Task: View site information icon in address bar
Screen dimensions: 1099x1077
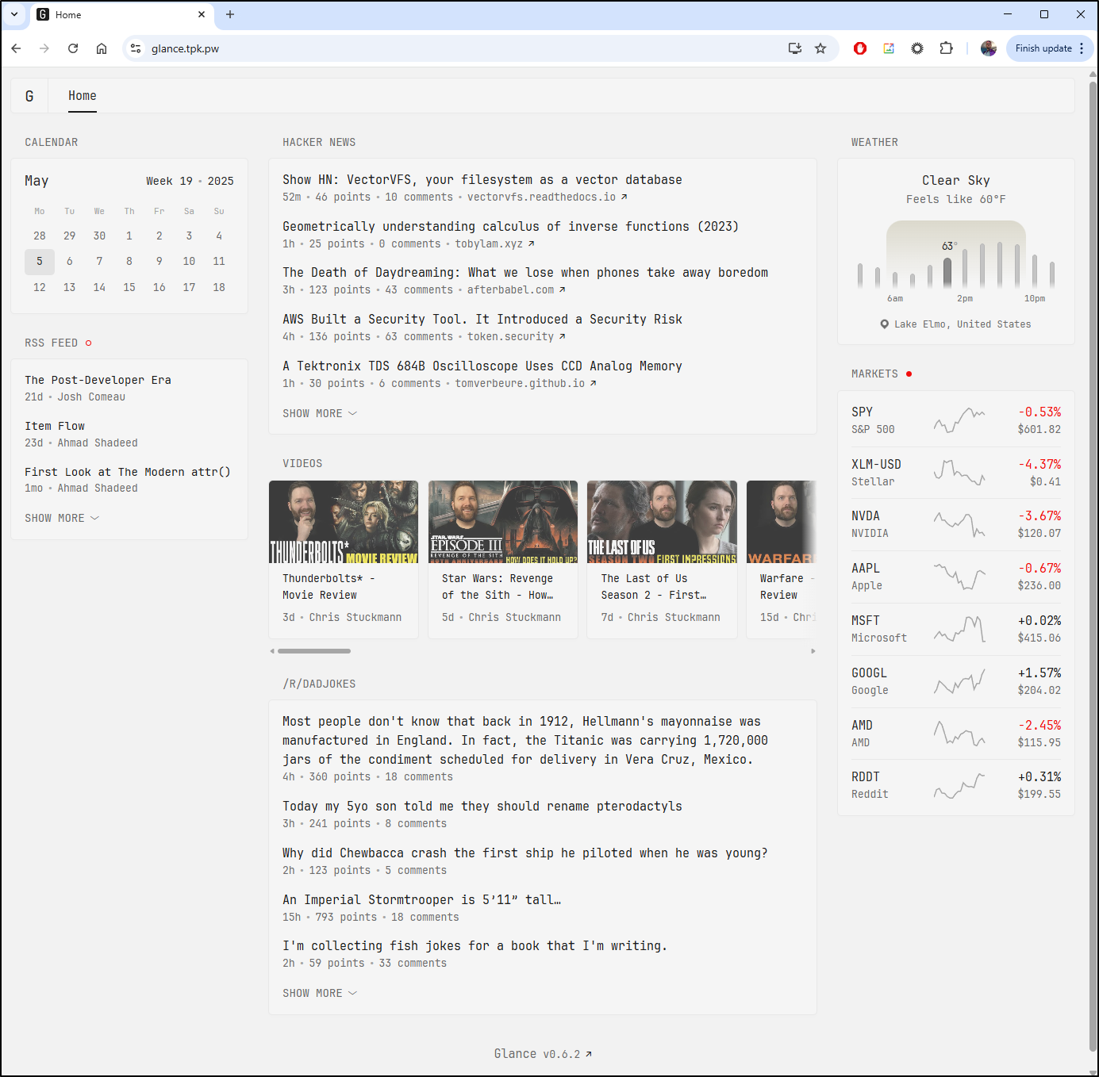Action: (136, 48)
